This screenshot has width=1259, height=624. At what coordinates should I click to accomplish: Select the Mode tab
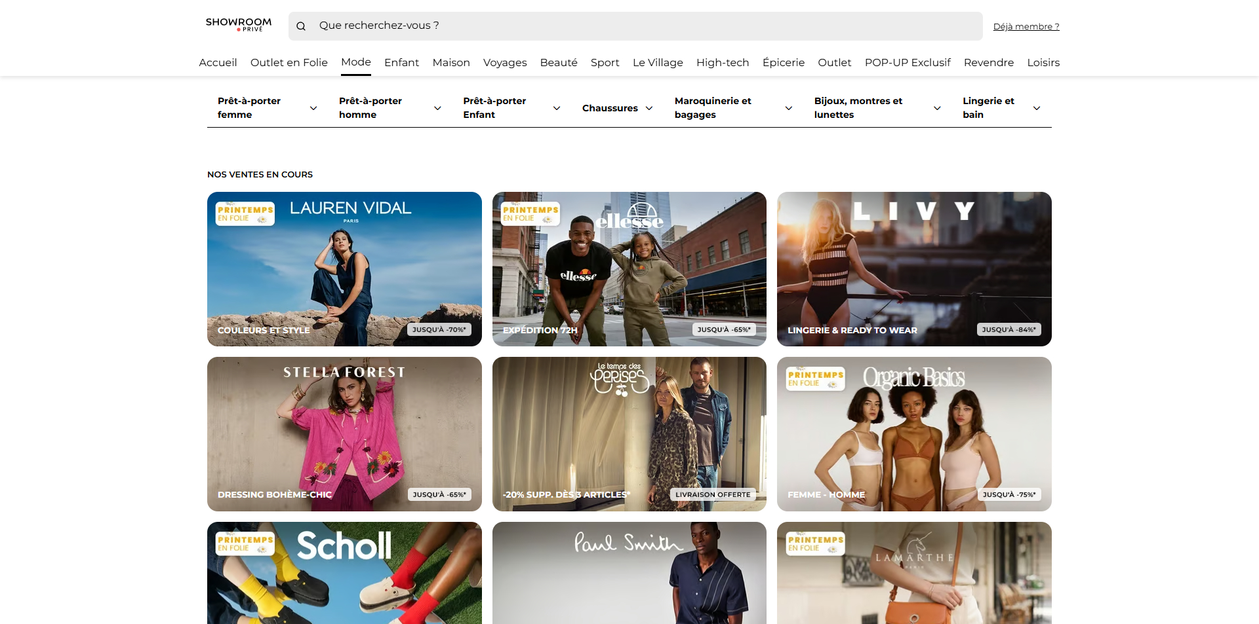(356, 62)
